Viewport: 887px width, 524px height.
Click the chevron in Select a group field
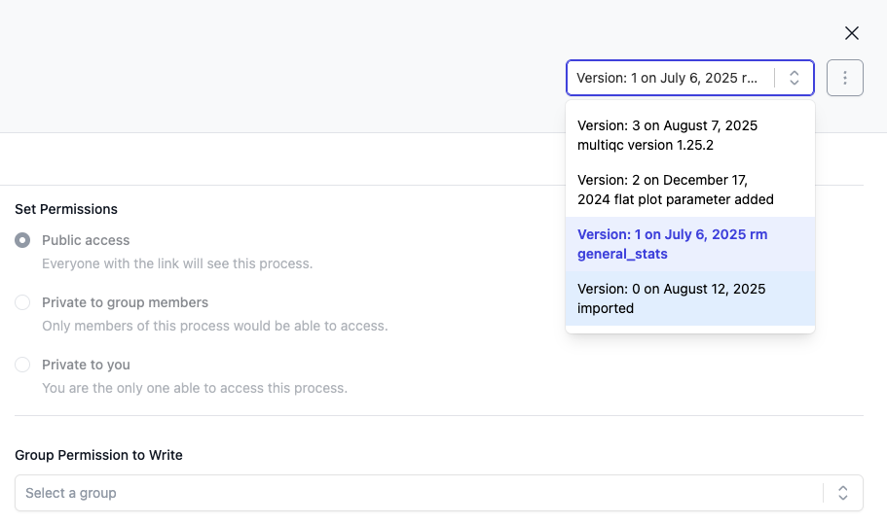843,493
